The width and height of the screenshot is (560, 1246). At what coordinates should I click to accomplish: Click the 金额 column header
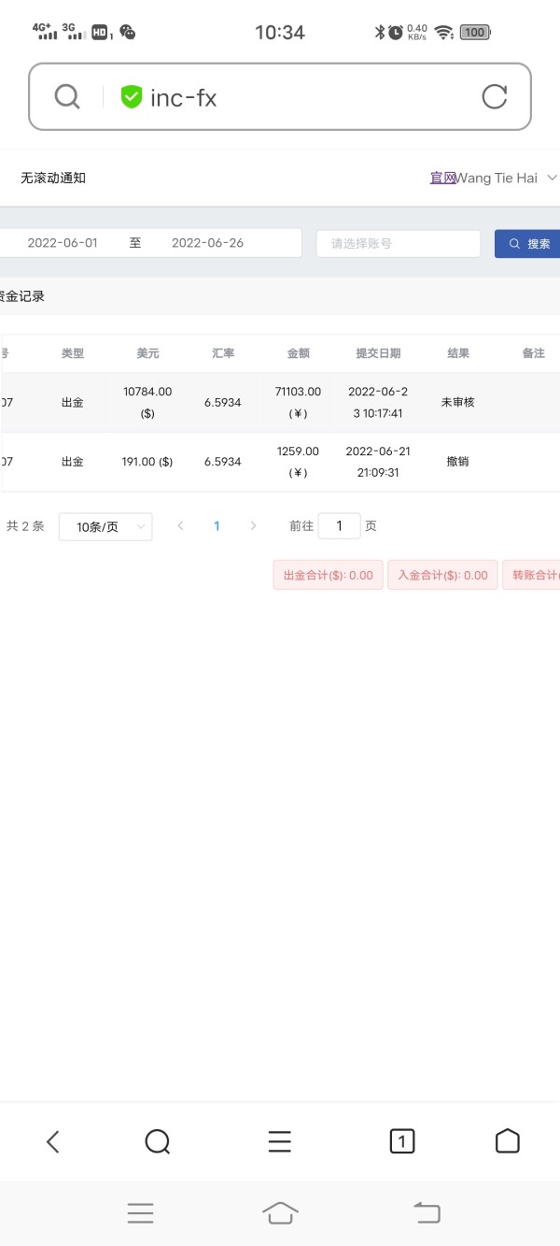click(299, 353)
